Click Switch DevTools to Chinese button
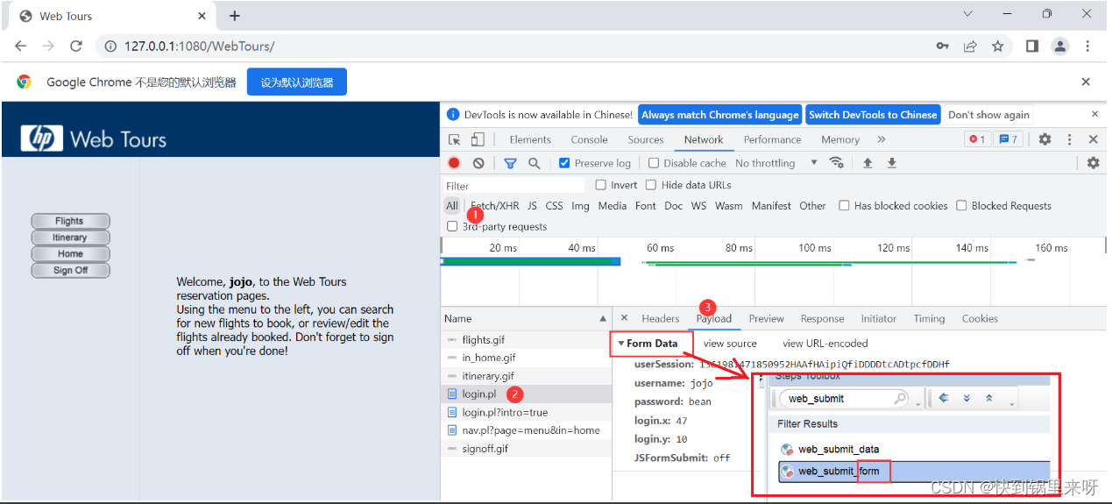Image resolution: width=1112 pixels, height=504 pixels. coord(873,115)
